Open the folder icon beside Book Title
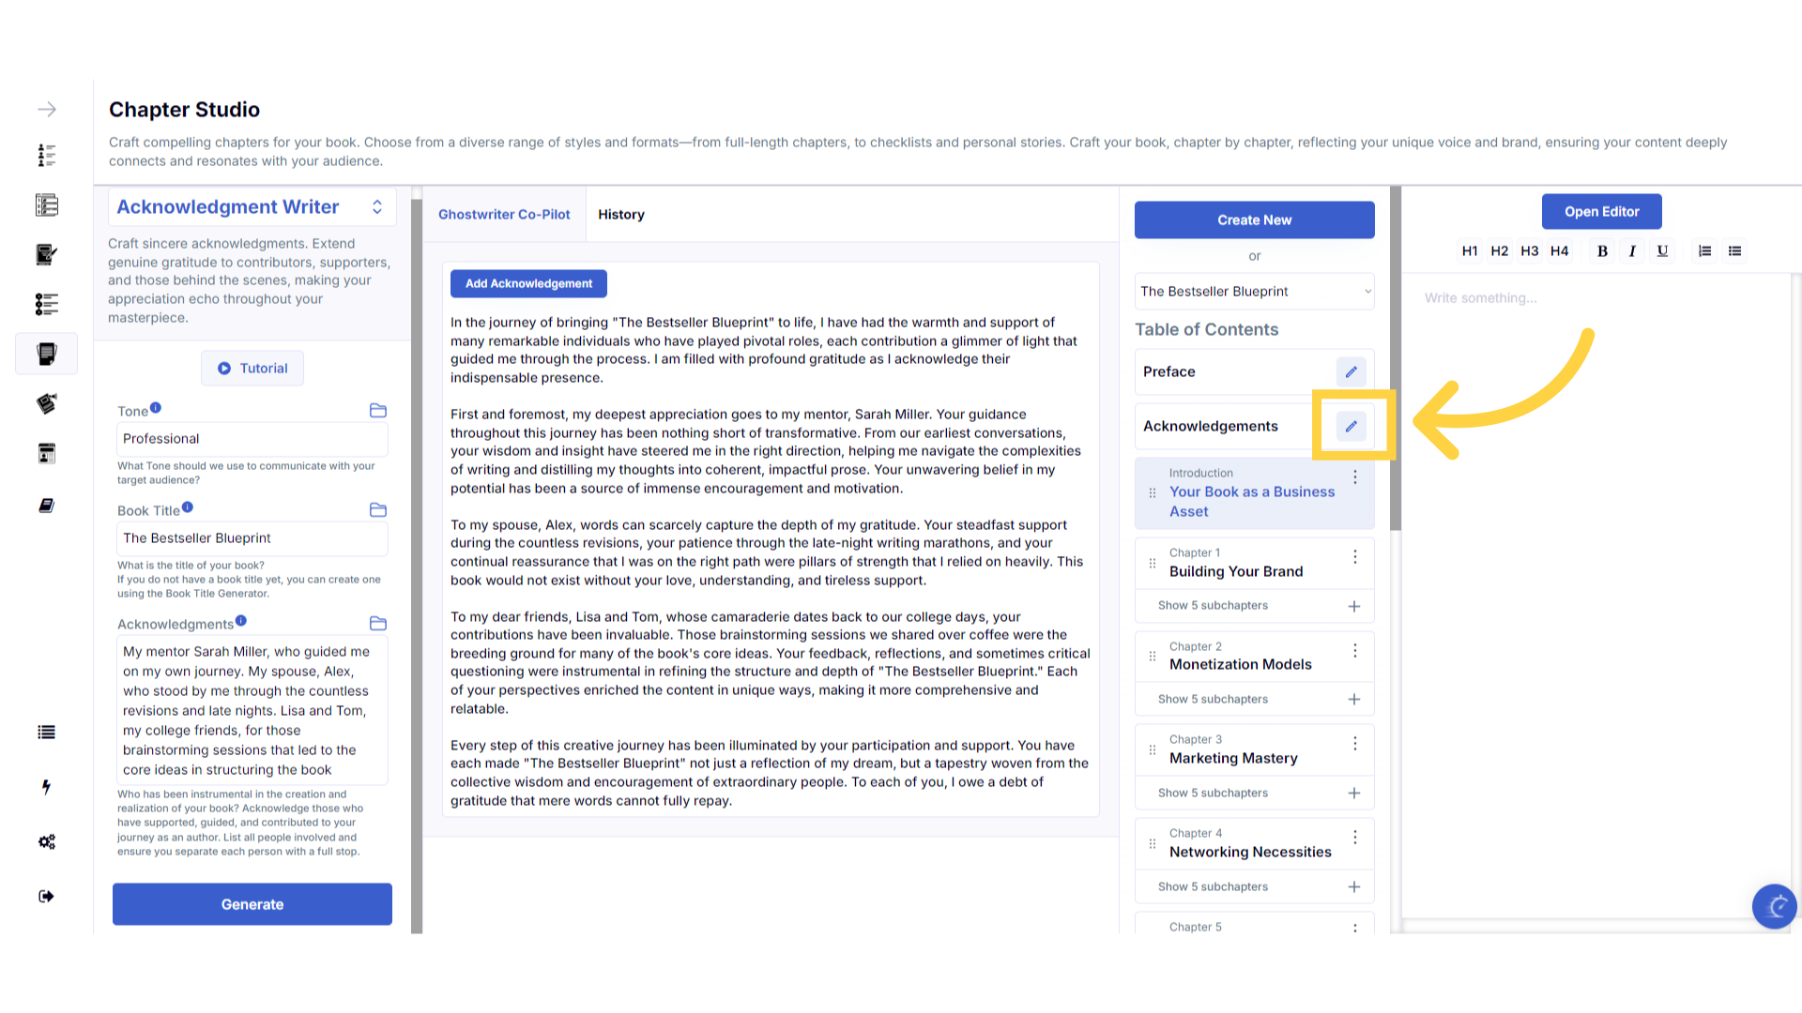The image size is (1802, 1013). click(x=378, y=510)
